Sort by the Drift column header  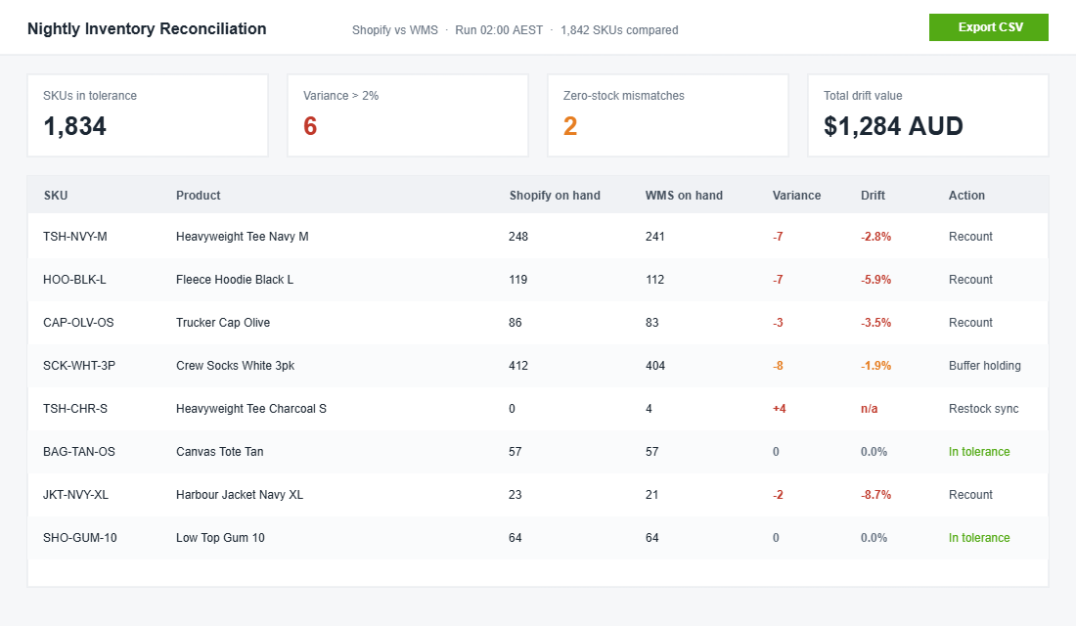[x=873, y=195]
